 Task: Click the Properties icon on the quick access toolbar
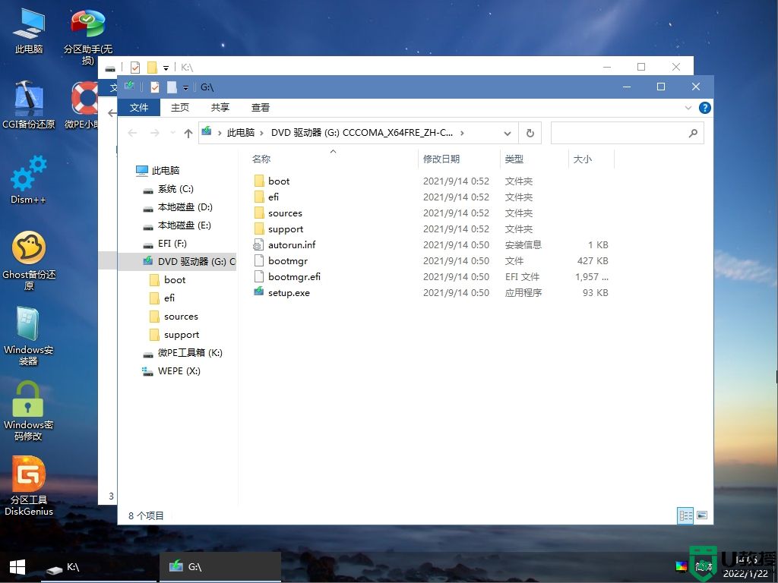(154, 87)
